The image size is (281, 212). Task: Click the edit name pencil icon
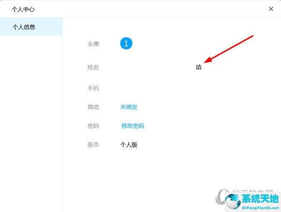point(199,67)
